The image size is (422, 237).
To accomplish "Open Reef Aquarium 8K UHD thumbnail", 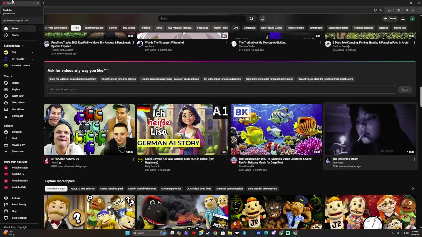I will [277, 129].
